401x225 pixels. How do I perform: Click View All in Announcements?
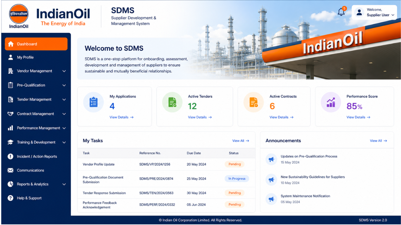(x=378, y=141)
